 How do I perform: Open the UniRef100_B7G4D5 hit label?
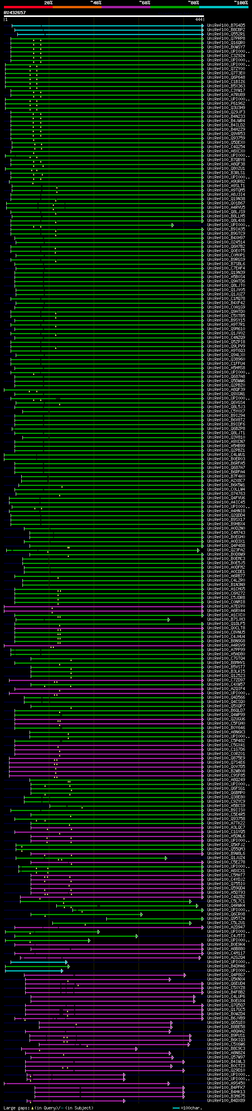pos(226,26)
